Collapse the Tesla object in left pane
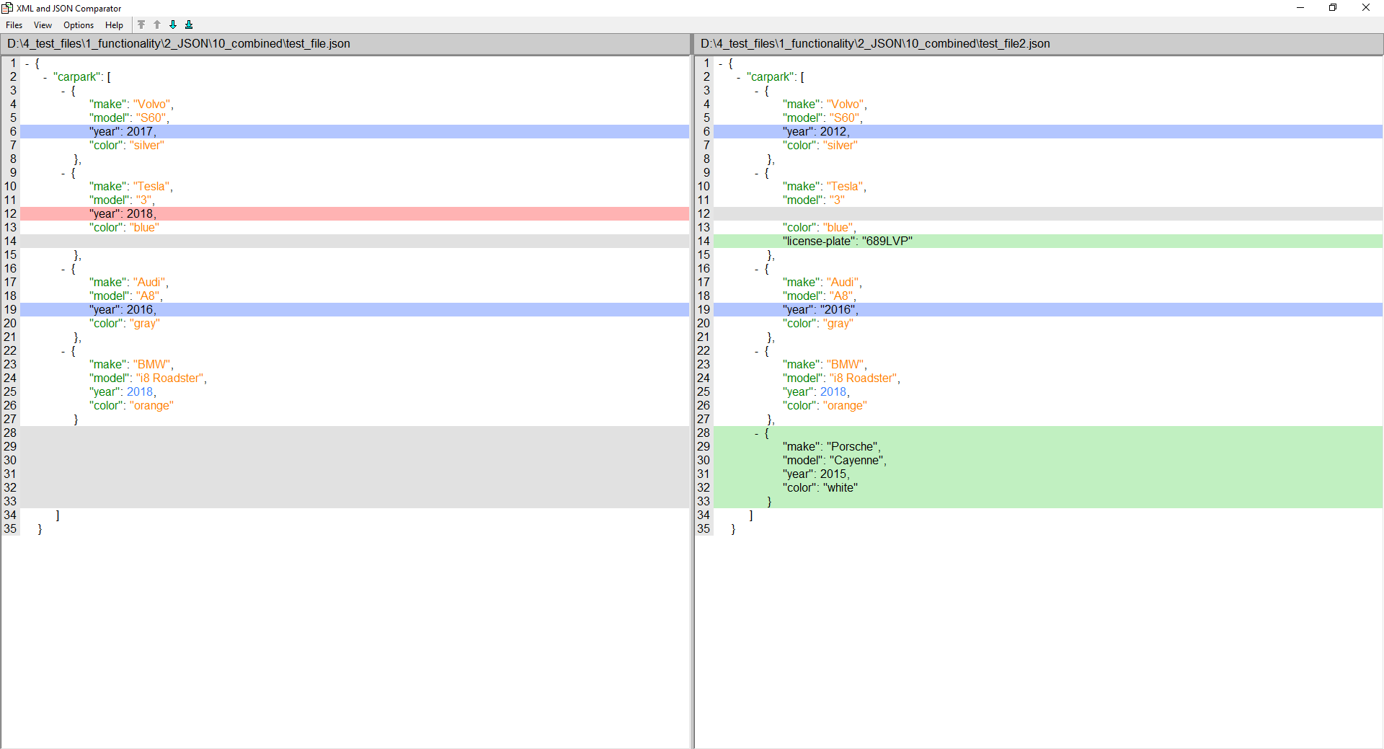 pyautogui.click(x=63, y=173)
